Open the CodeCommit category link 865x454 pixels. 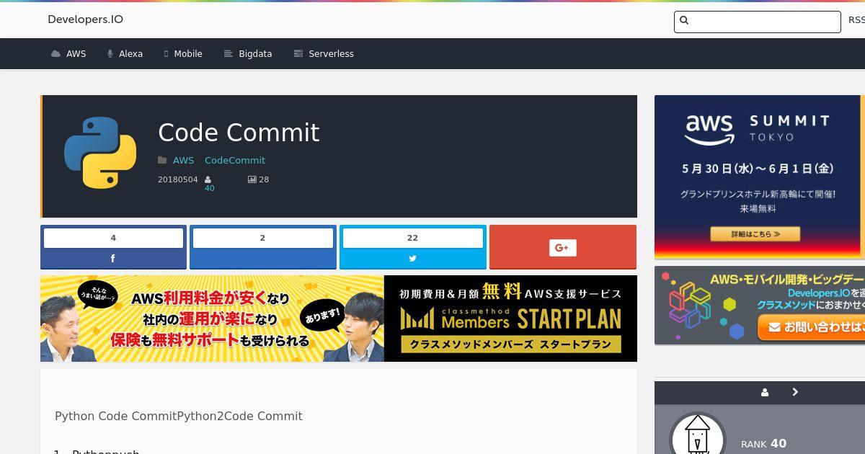pos(235,160)
